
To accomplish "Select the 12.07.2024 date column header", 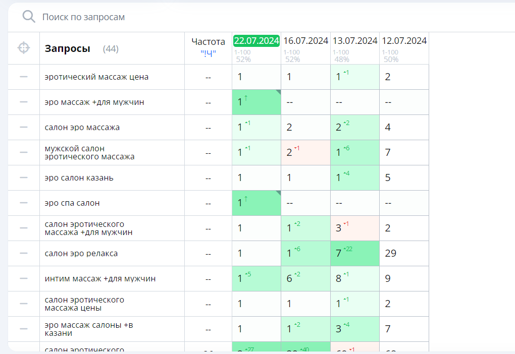I will 404,41.
